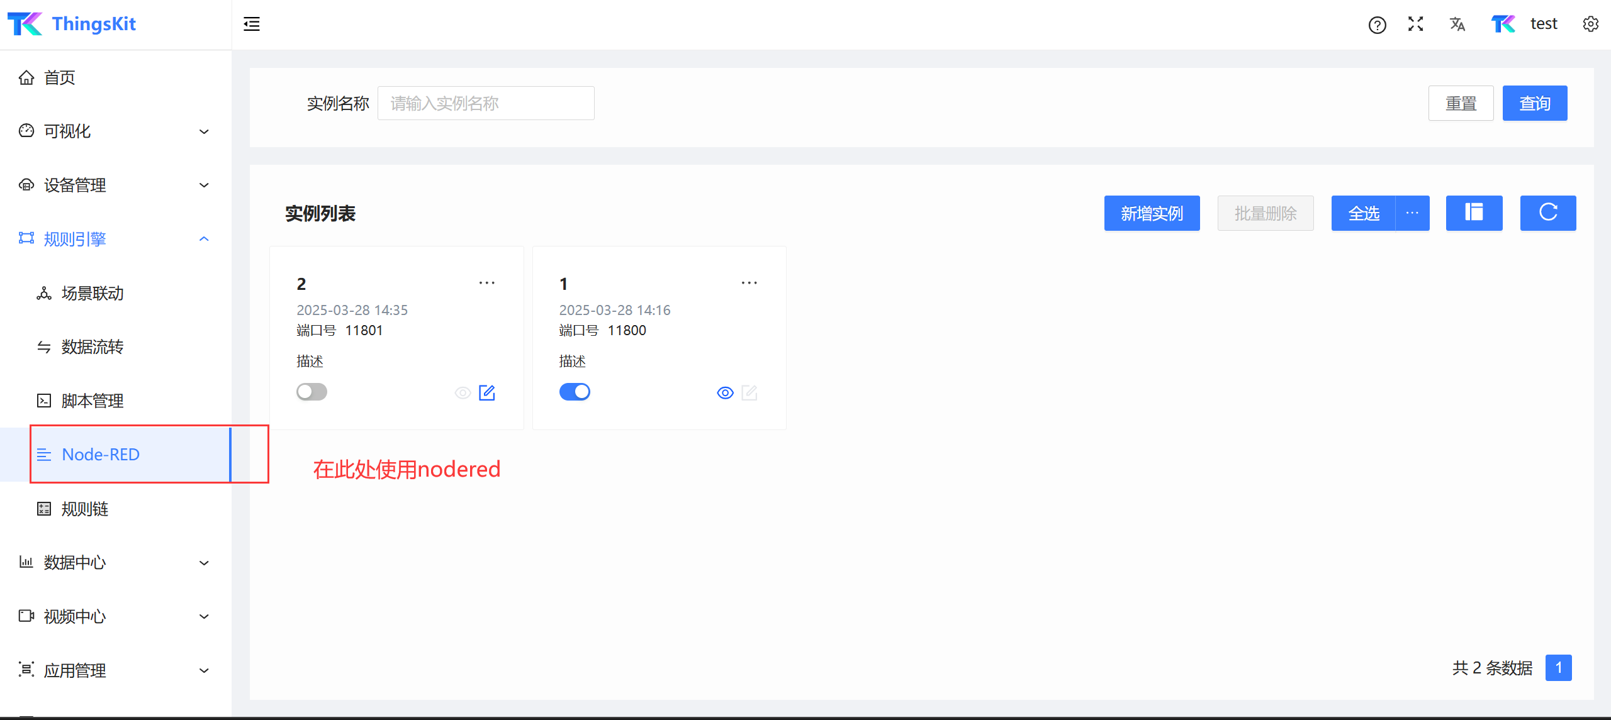Enable the toggle switch for instance 2
Viewport: 1611px width, 720px height.
click(312, 392)
